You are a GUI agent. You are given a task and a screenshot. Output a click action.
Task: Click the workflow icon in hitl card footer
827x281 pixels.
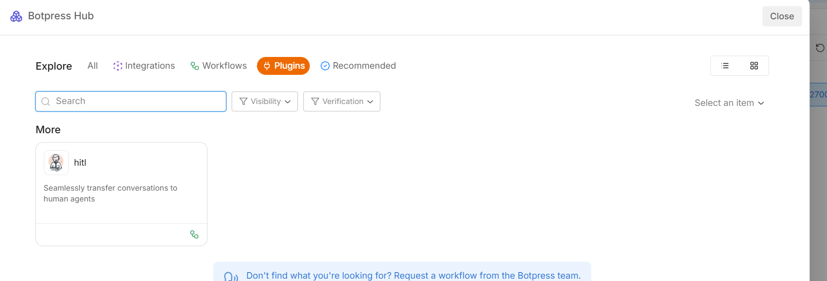coord(194,234)
